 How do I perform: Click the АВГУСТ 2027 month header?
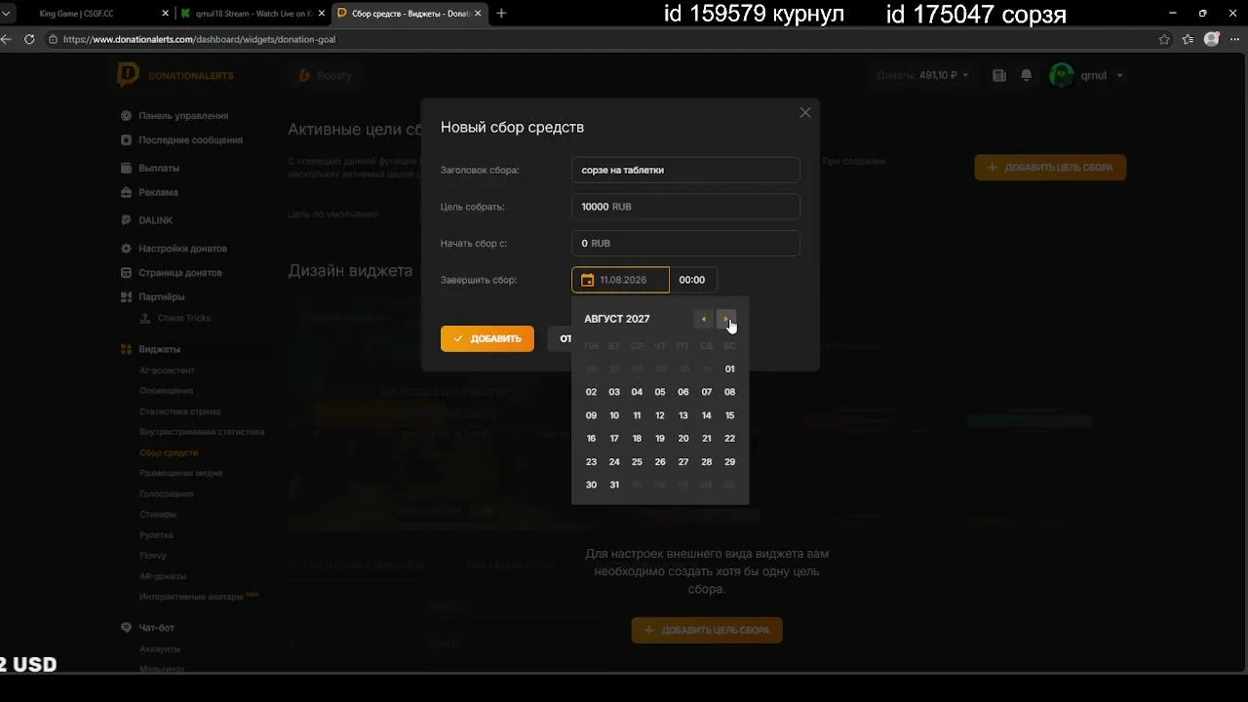[x=617, y=319]
